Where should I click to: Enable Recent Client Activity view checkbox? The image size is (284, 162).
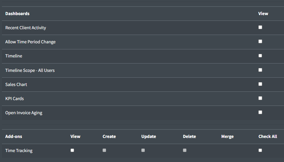[260, 27]
